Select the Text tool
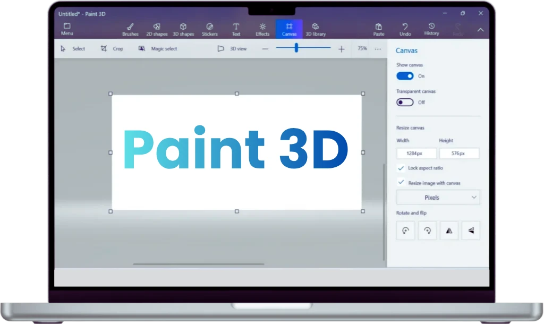 pyautogui.click(x=236, y=29)
